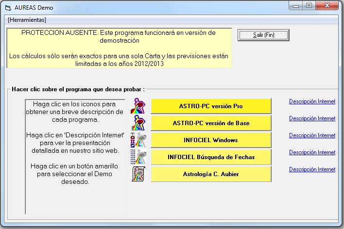Click the ASTRO-PC versión de Base icon
Viewport: 344px width, 229px height.
pyautogui.click(x=138, y=123)
